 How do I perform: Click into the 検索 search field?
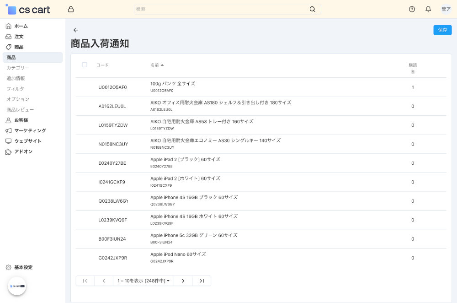(x=219, y=9)
